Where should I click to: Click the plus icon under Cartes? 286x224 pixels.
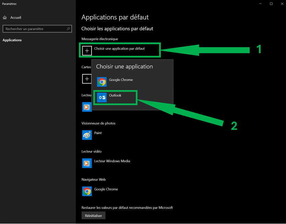point(87,79)
